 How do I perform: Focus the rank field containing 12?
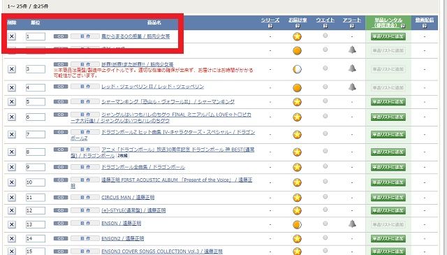click(36, 210)
